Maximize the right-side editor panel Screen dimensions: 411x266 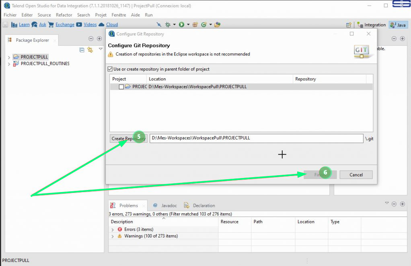pyautogui.click(x=402, y=39)
